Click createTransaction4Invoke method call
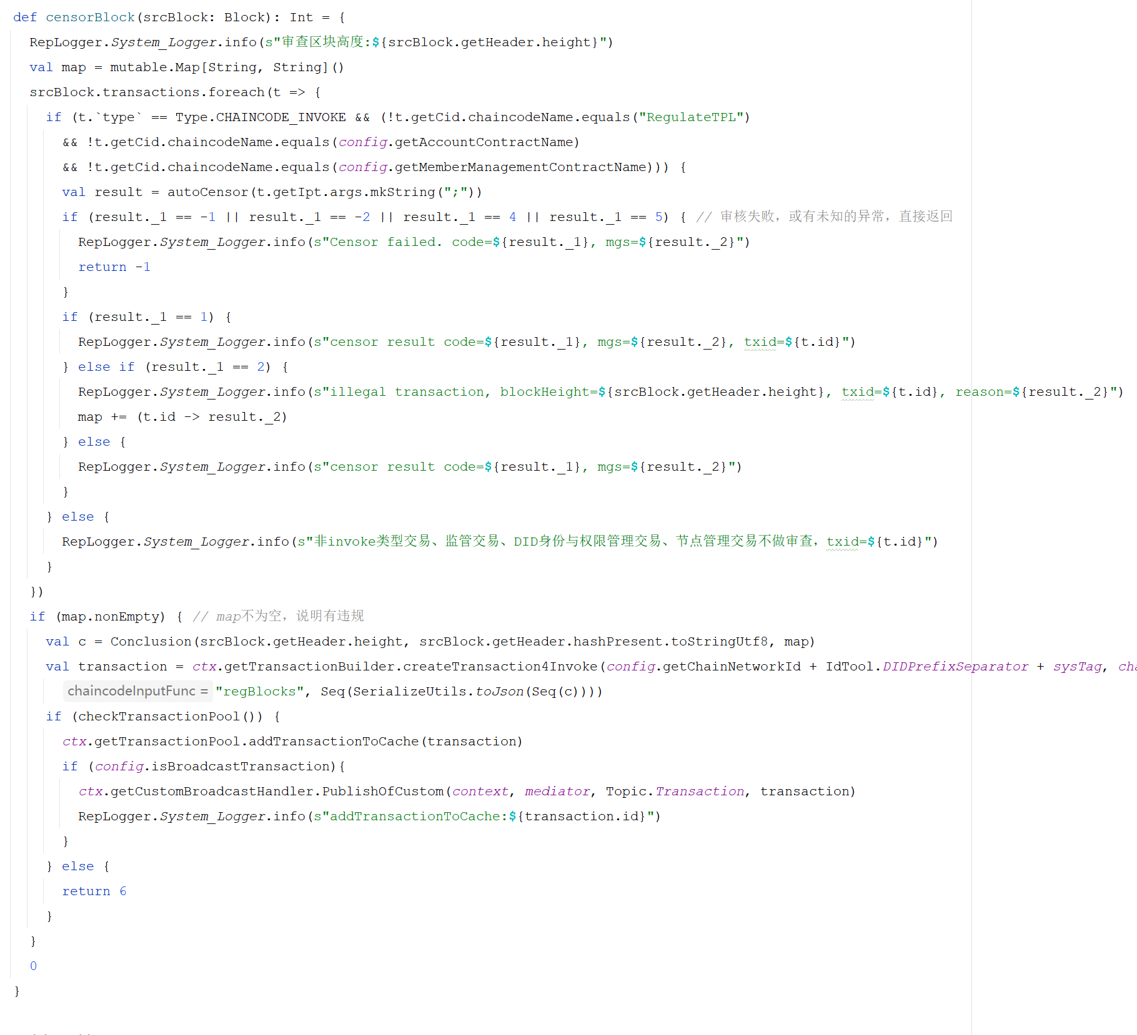The image size is (1137, 1035). pos(500,667)
